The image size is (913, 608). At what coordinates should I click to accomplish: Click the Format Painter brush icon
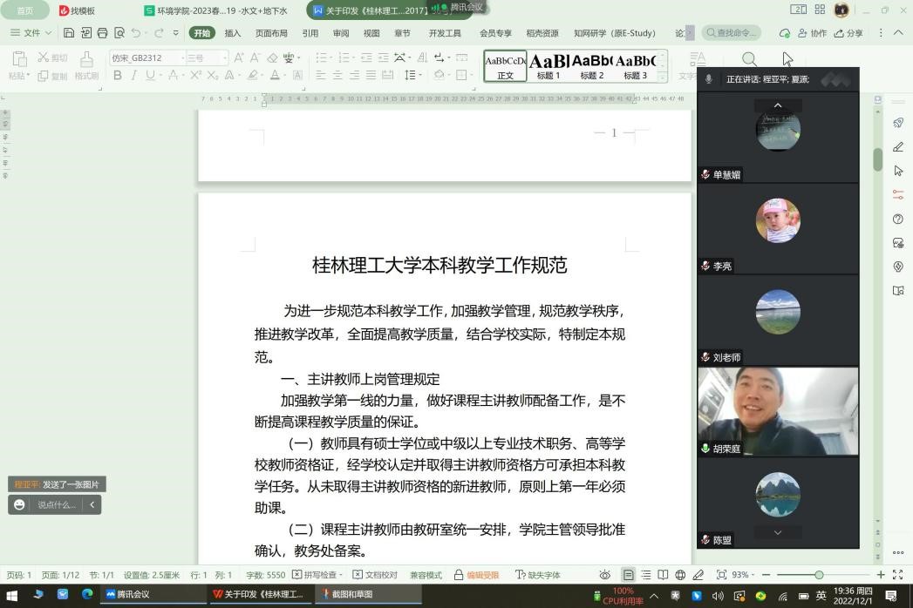[85, 60]
